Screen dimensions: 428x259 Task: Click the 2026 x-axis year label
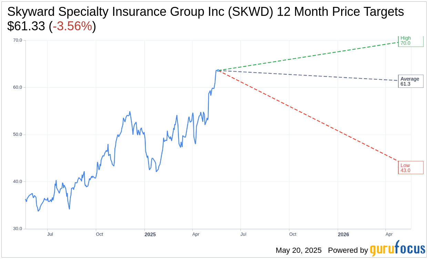(343, 235)
